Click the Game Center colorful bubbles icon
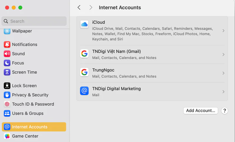Screen dimensions: 235x142 [7, 136]
